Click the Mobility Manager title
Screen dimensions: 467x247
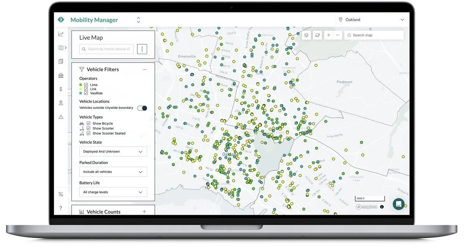(x=94, y=20)
